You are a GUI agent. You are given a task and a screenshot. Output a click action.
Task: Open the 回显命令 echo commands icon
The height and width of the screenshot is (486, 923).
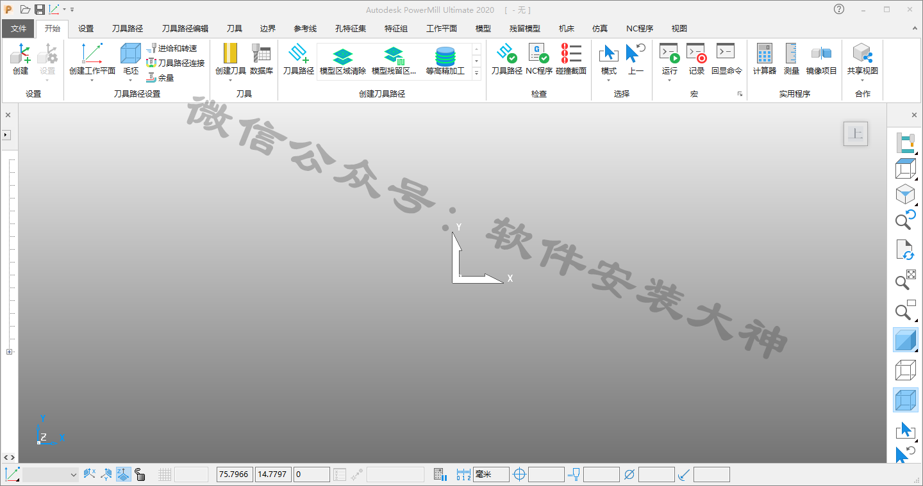[726, 60]
